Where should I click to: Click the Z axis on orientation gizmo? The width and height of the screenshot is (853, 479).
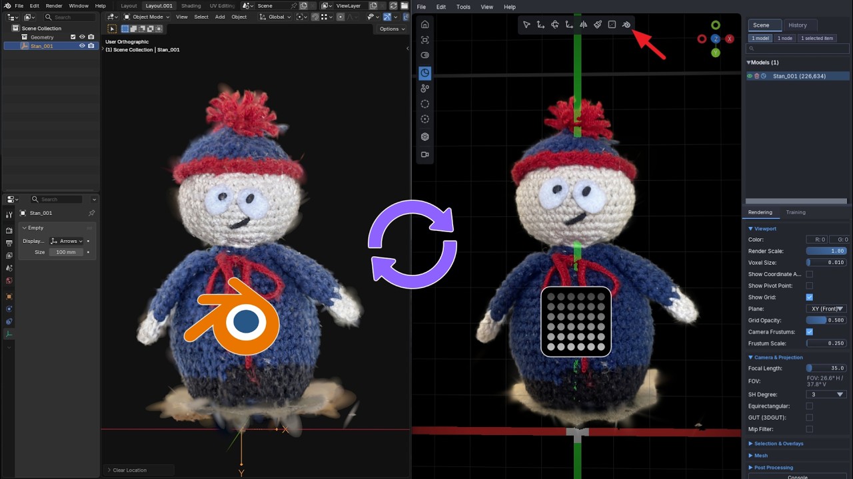pos(716,39)
